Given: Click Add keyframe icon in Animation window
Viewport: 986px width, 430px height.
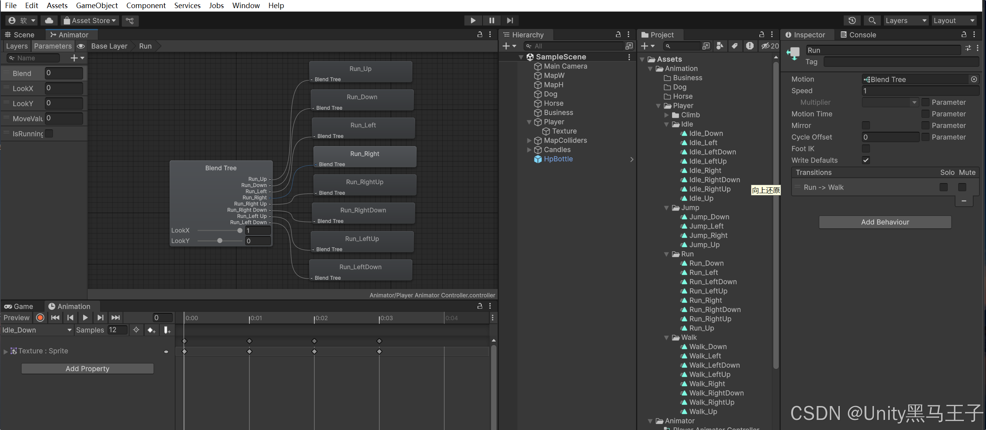Looking at the screenshot, I should tap(151, 330).
